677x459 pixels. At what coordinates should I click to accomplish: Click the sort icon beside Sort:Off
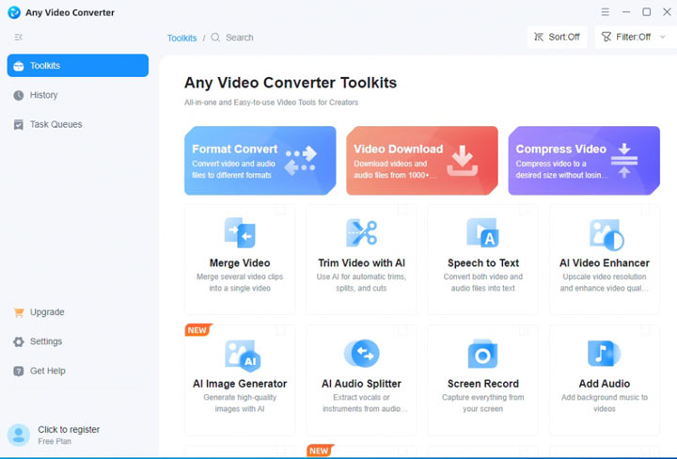tap(539, 37)
